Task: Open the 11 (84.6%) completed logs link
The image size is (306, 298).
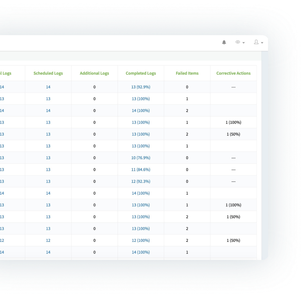Action: pyautogui.click(x=141, y=169)
